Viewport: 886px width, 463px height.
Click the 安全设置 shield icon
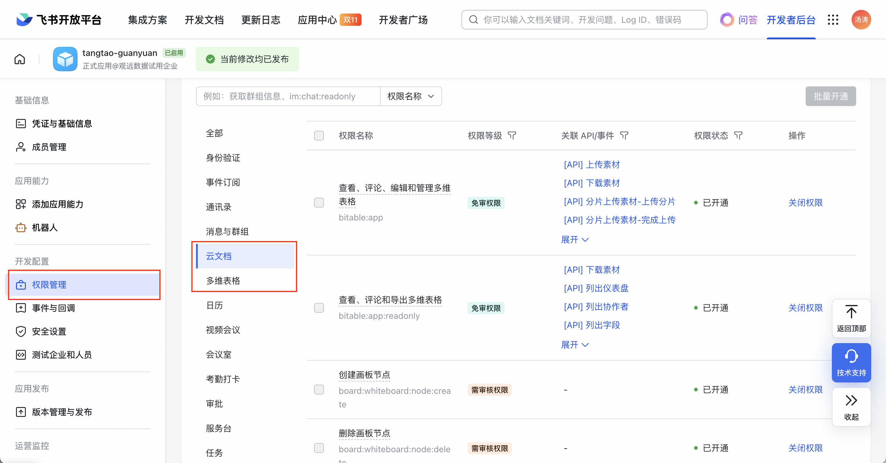point(21,331)
